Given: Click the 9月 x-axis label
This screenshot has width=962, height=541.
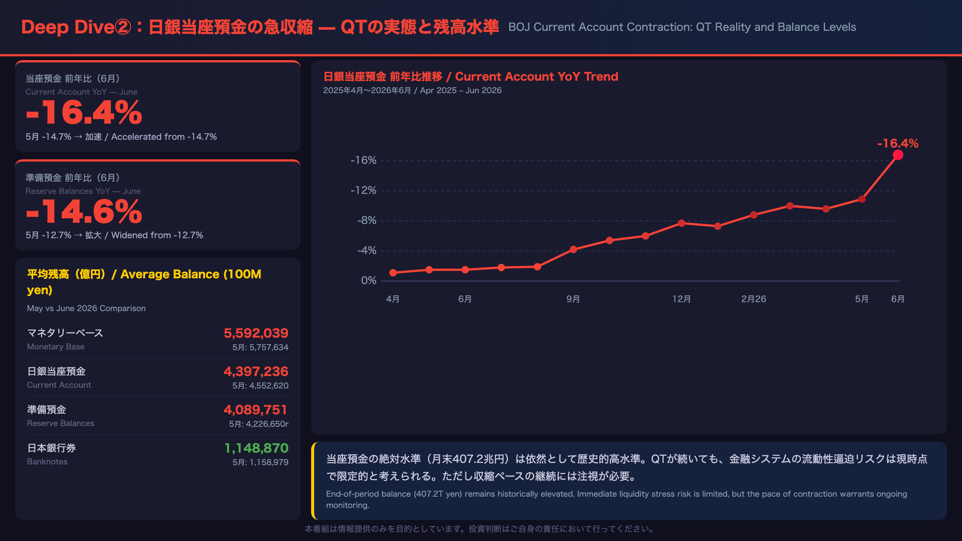Looking at the screenshot, I should click(573, 299).
